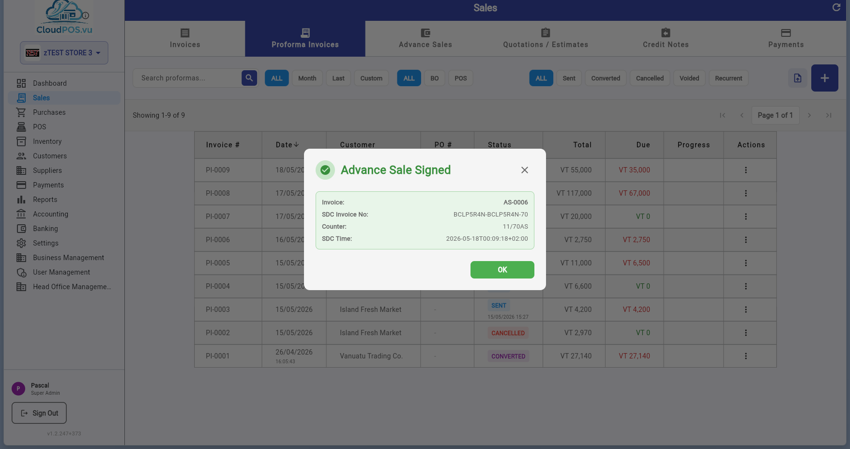Focus the Search proformas input field
This screenshot has width=850, height=449.
pyautogui.click(x=187, y=78)
